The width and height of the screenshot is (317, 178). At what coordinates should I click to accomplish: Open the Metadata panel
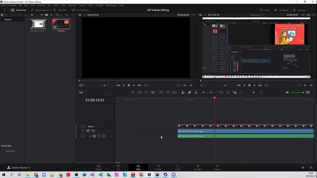[x=281, y=10]
